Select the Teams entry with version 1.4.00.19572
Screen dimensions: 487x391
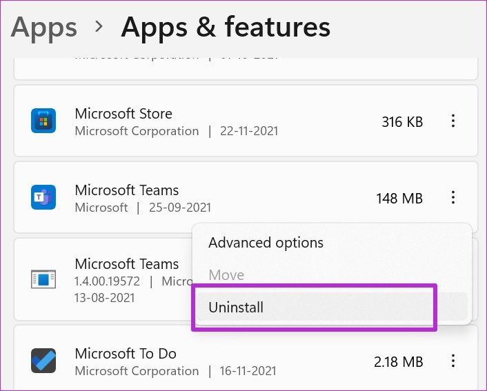point(126,264)
